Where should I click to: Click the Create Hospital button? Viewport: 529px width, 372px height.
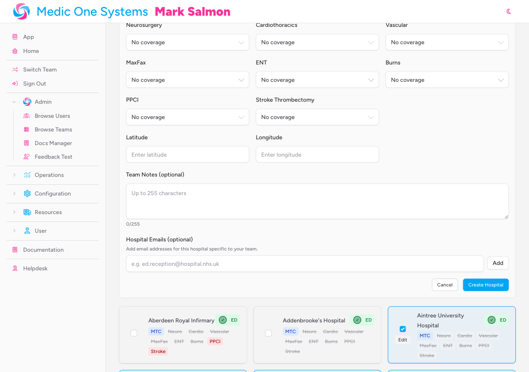pos(486,285)
